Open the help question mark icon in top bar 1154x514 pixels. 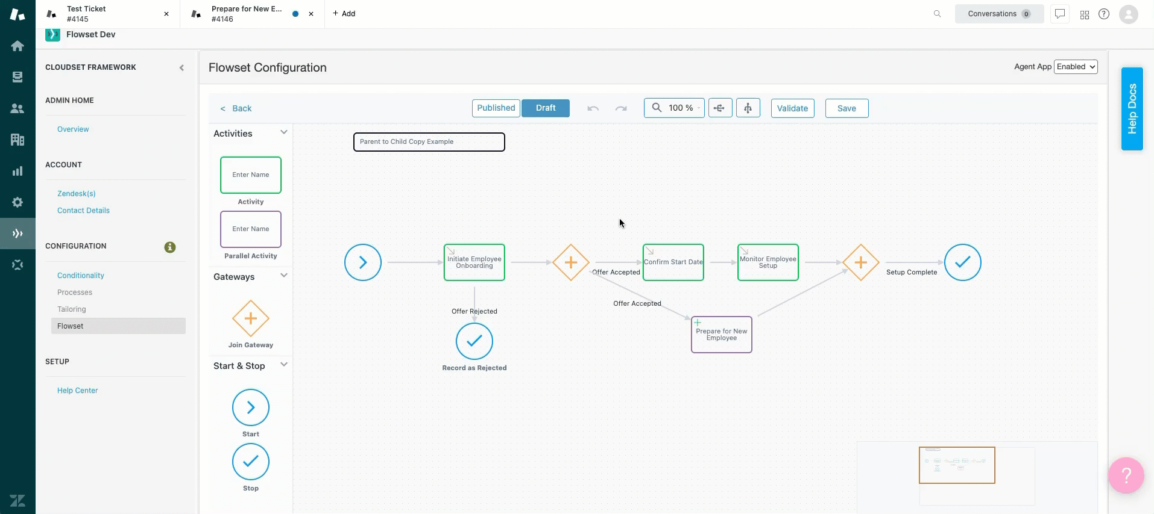1104,14
